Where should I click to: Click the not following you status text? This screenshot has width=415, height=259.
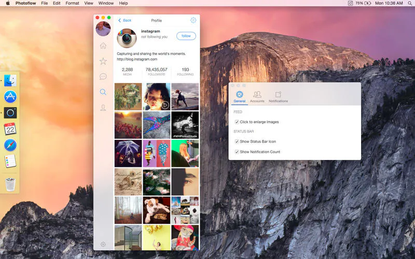click(154, 37)
